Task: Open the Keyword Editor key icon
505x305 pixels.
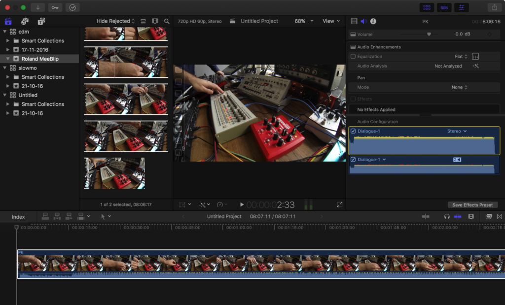Action: (x=55, y=7)
